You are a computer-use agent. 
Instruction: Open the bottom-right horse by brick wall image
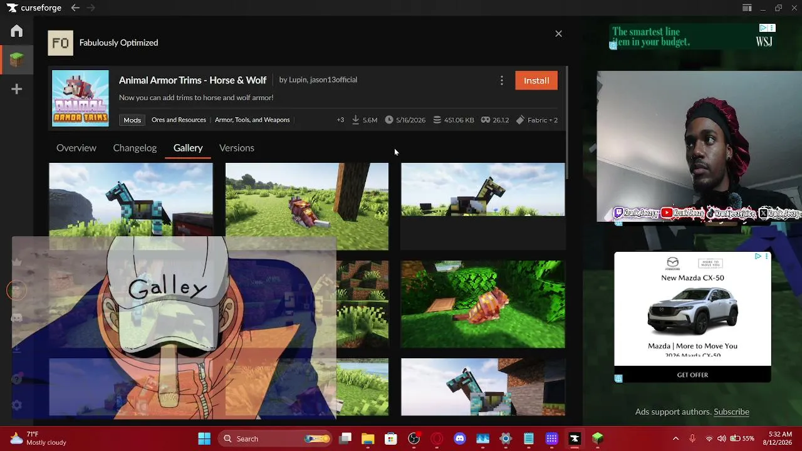(483, 387)
